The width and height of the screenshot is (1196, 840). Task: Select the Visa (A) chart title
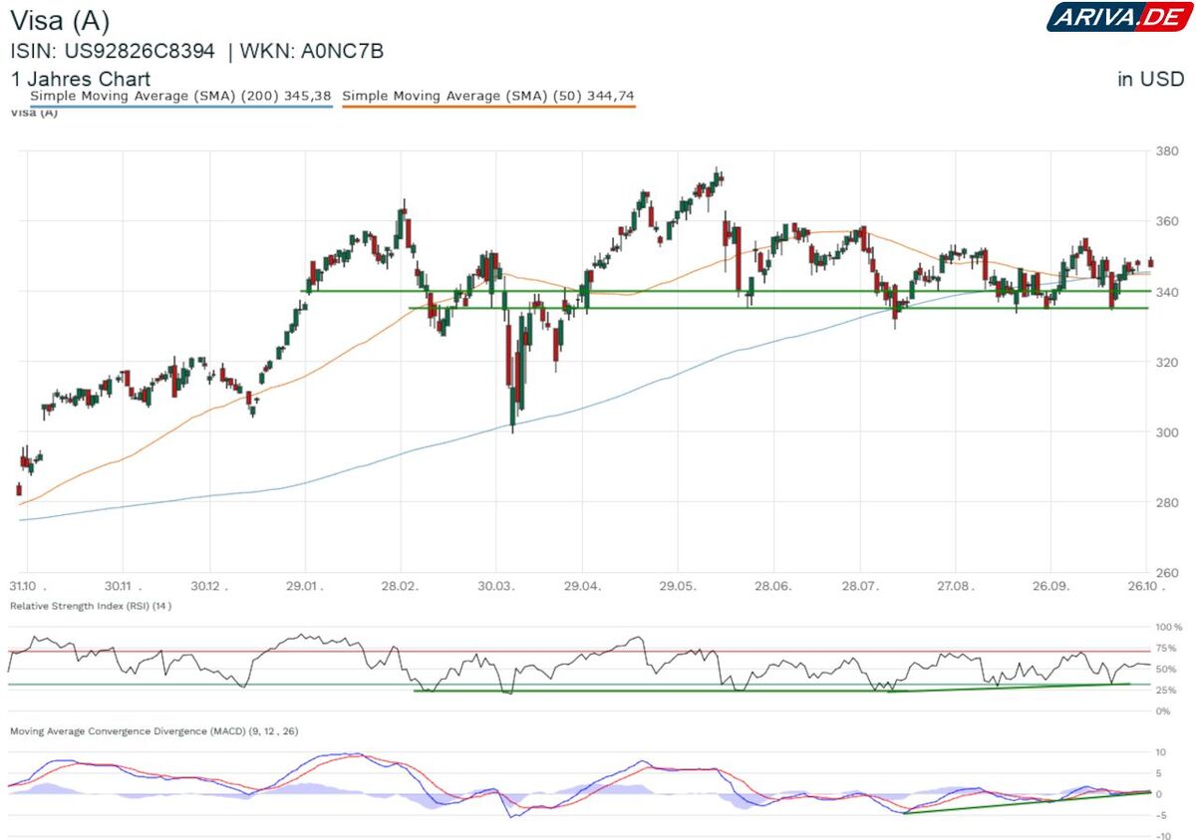pyautogui.click(x=60, y=20)
